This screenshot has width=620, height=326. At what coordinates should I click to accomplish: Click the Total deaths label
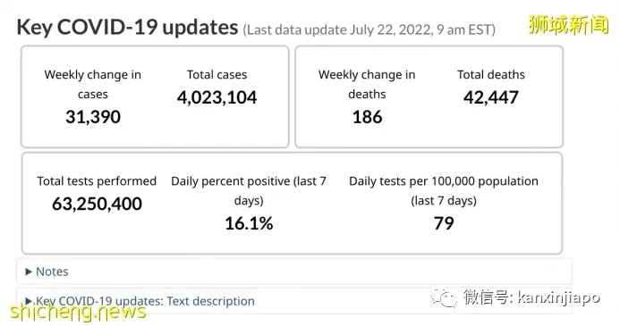click(490, 75)
